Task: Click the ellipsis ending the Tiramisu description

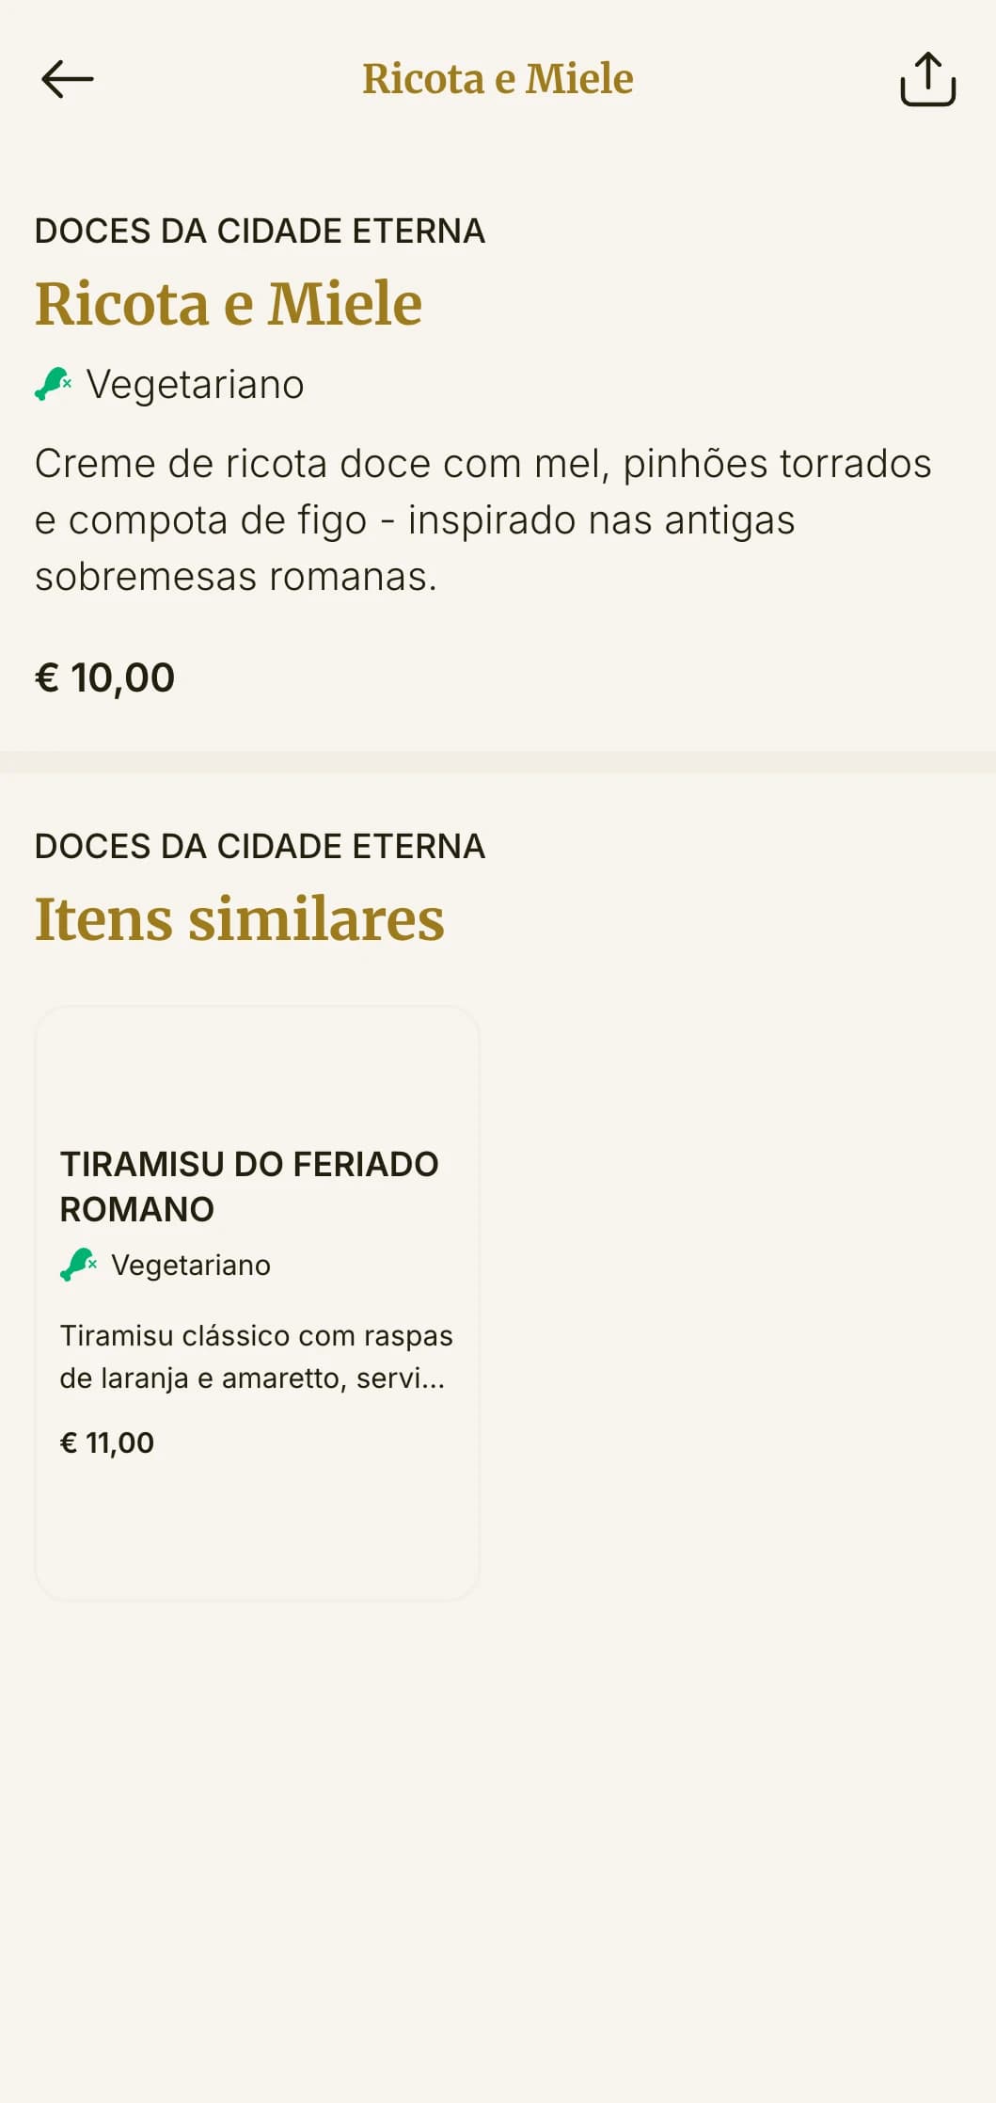Action: tap(433, 1379)
